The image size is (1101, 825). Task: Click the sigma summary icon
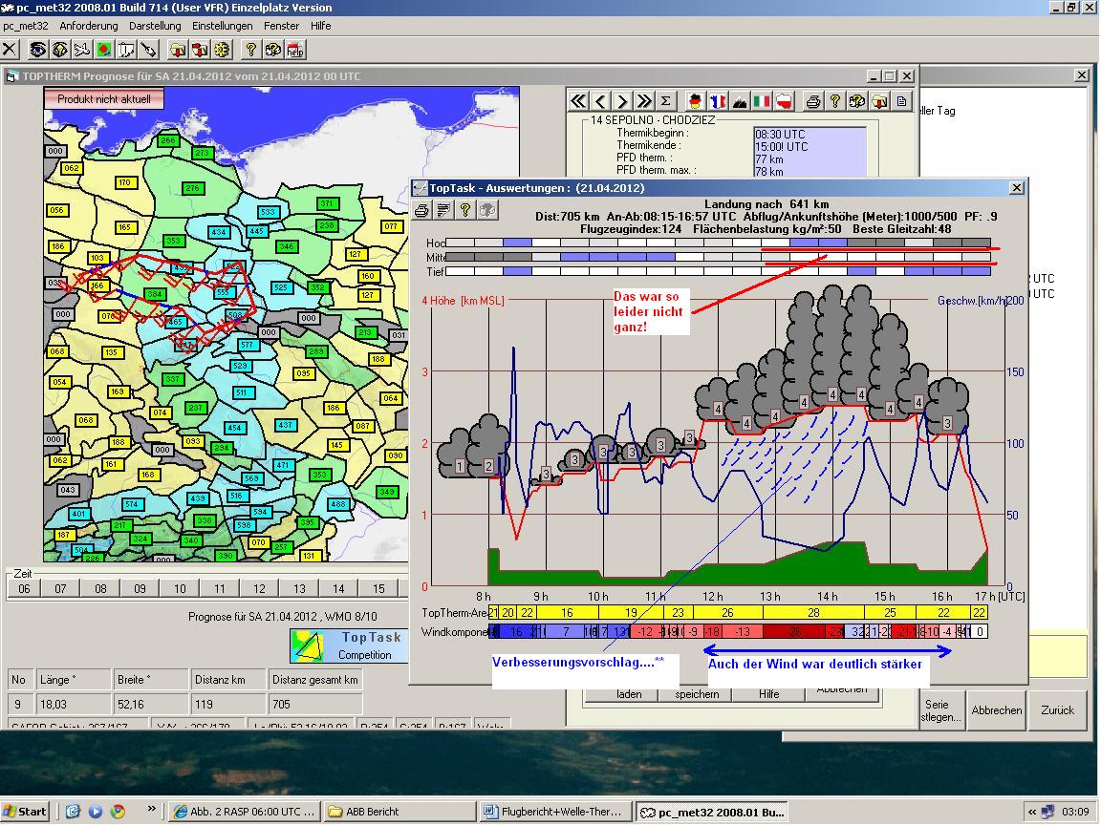pyautogui.click(x=666, y=100)
